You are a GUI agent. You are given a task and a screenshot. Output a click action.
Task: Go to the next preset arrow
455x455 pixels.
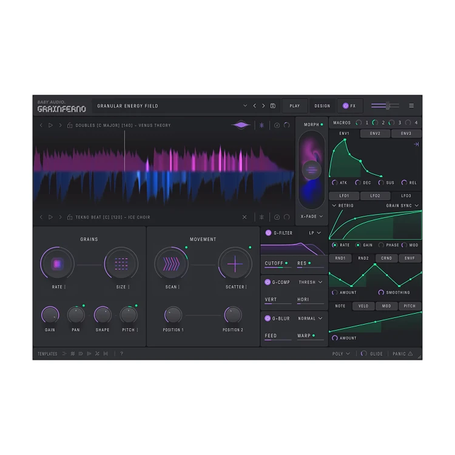tap(263, 106)
